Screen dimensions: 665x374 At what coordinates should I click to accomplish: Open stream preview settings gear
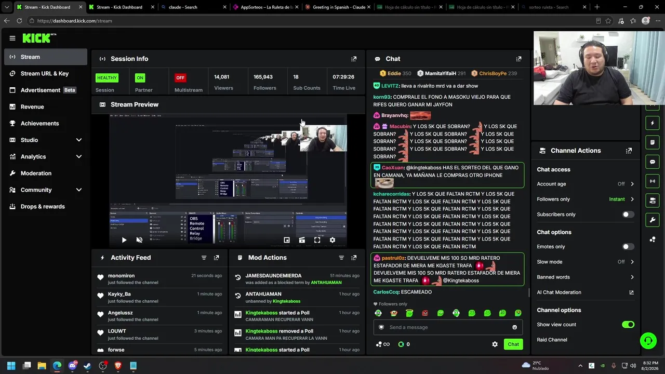[x=332, y=240]
